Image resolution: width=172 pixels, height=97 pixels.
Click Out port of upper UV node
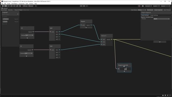pyautogui.click(x=33, y=32)
